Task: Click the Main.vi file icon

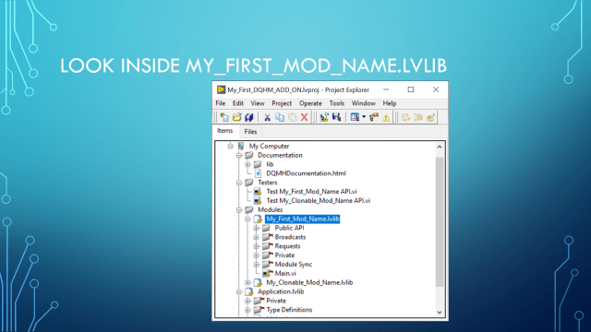Action: (267, 273)
